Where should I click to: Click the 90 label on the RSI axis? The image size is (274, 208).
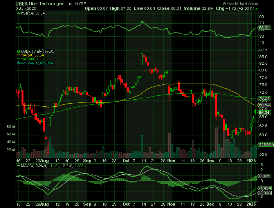261,17
